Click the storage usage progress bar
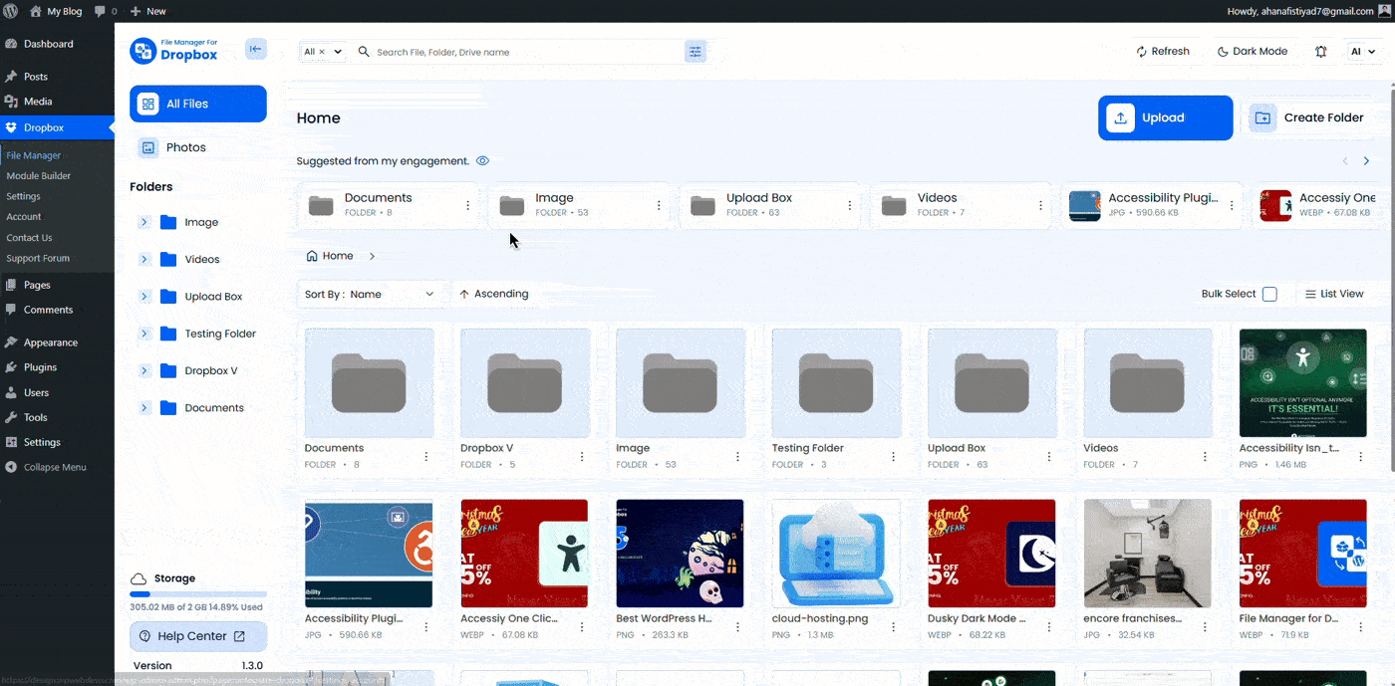 tap(197, 594)
